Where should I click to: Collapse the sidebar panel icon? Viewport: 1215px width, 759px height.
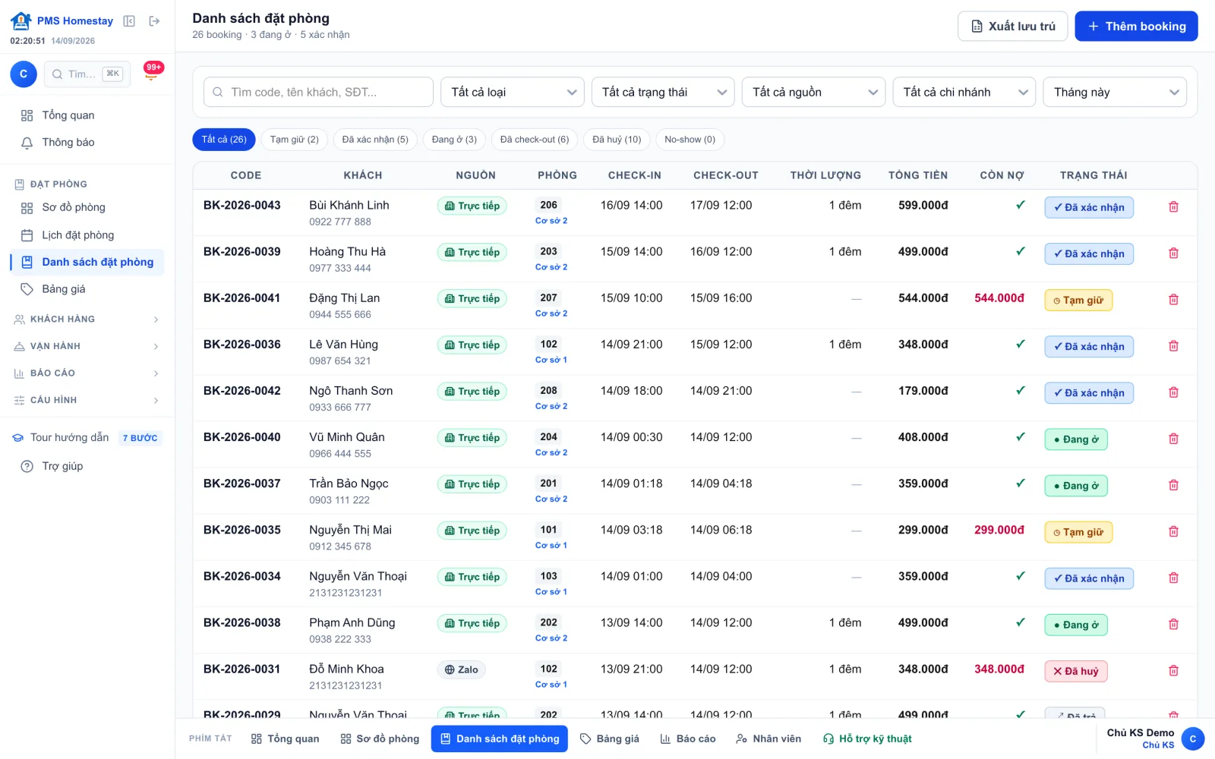click(x=129, y=21)
